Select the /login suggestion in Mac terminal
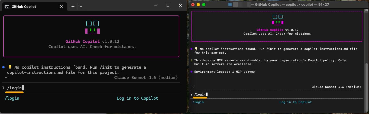Screen dimensions: 369x114 198,102
